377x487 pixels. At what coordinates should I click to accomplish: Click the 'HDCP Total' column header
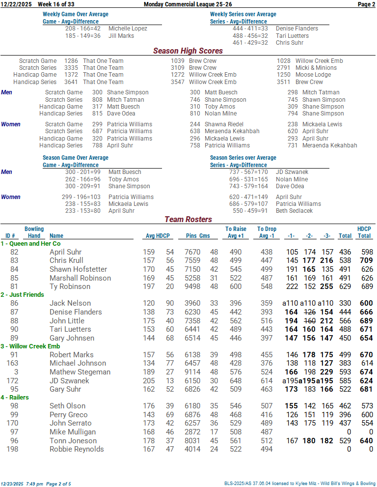pyautogui.click(x=364, y=232)
